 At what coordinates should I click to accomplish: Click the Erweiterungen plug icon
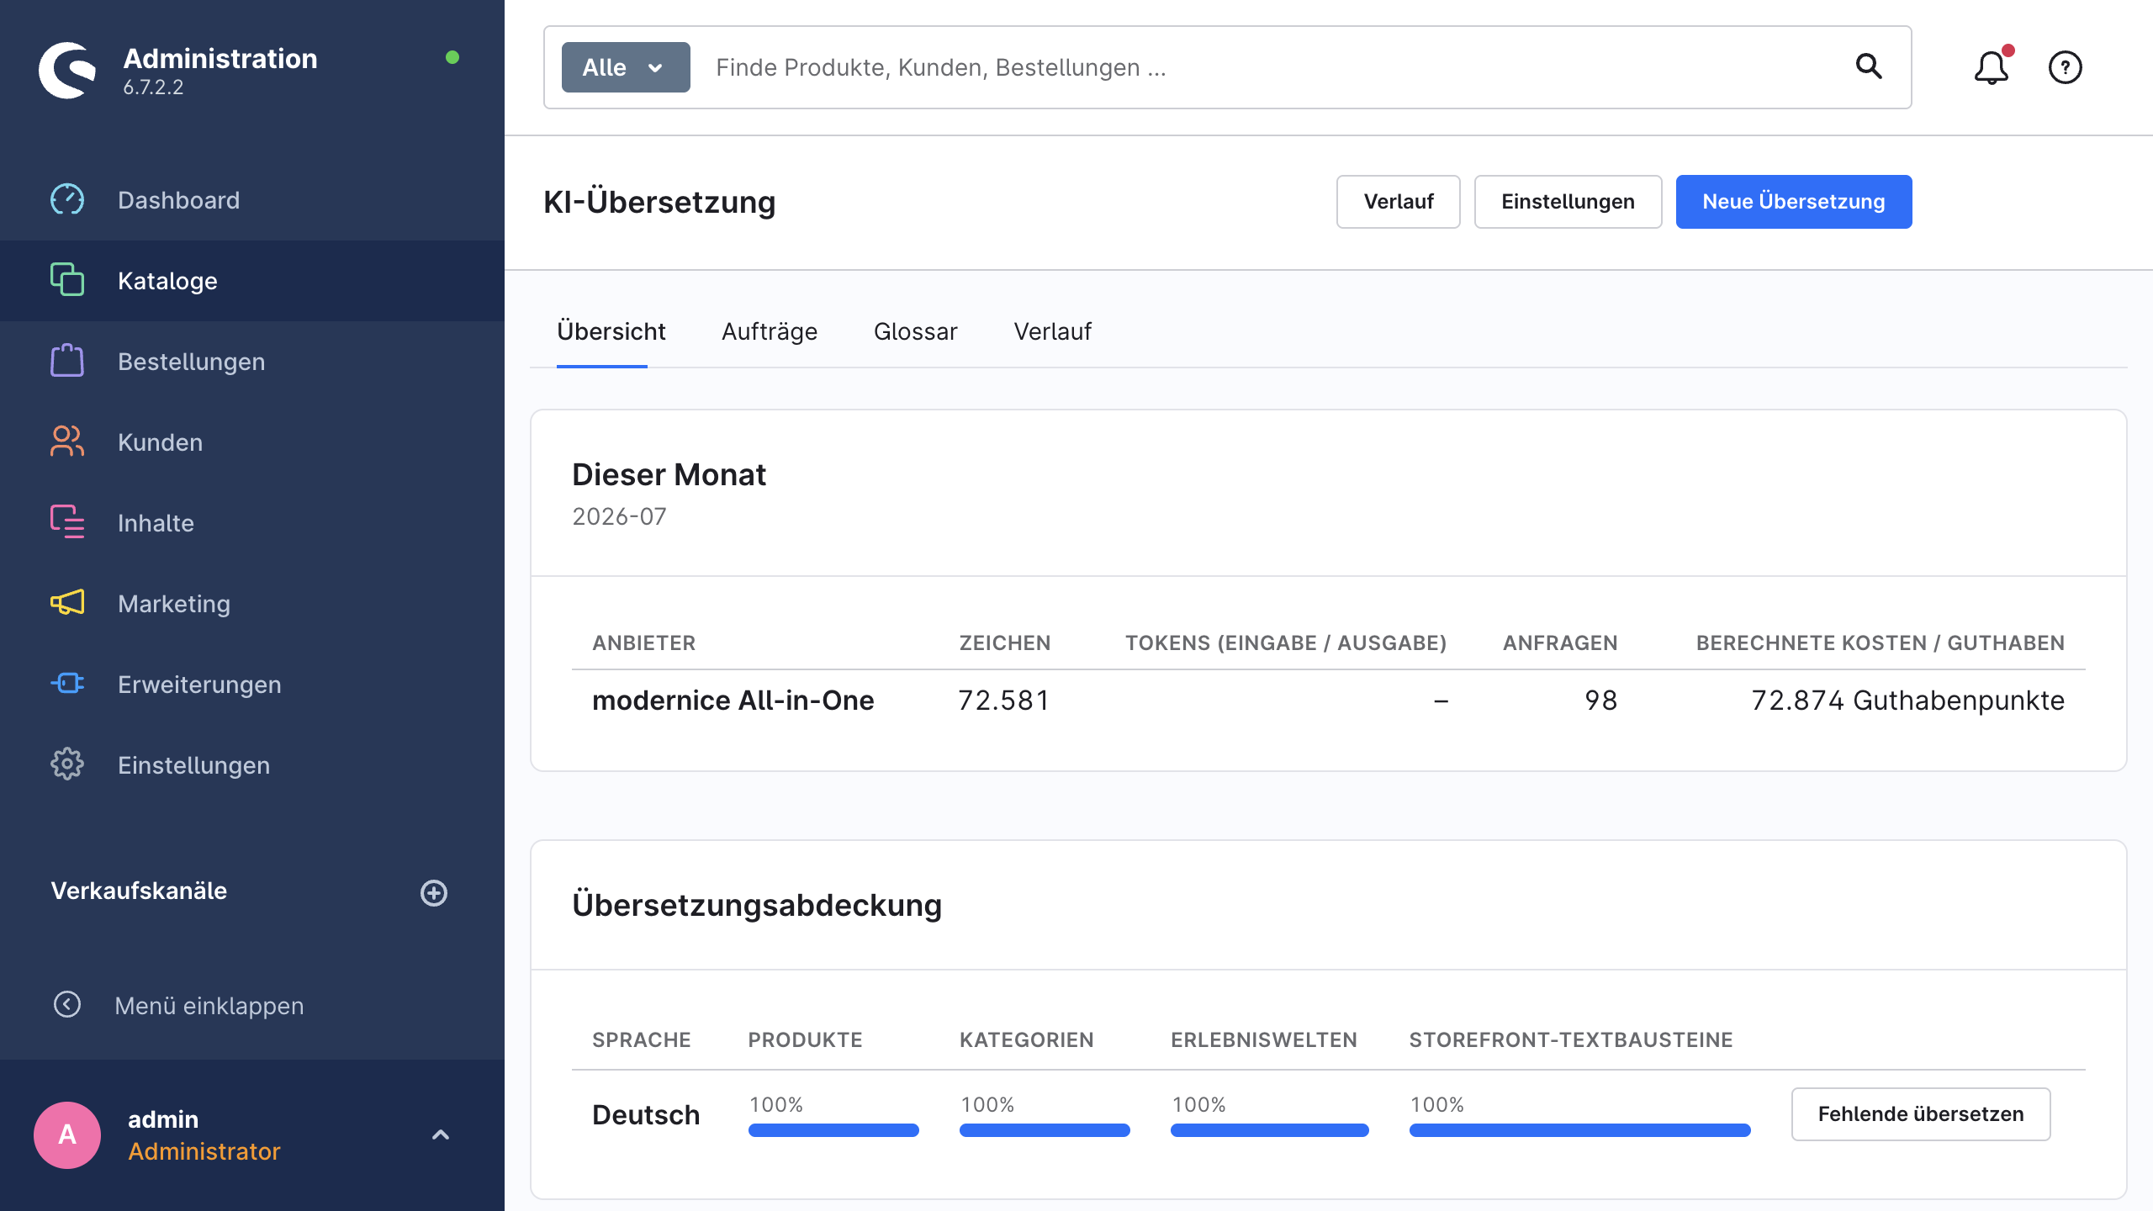tap(67, 684)
